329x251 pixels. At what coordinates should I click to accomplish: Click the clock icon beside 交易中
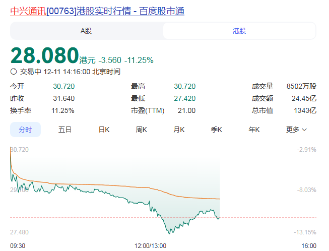click(x=14, y=72)
